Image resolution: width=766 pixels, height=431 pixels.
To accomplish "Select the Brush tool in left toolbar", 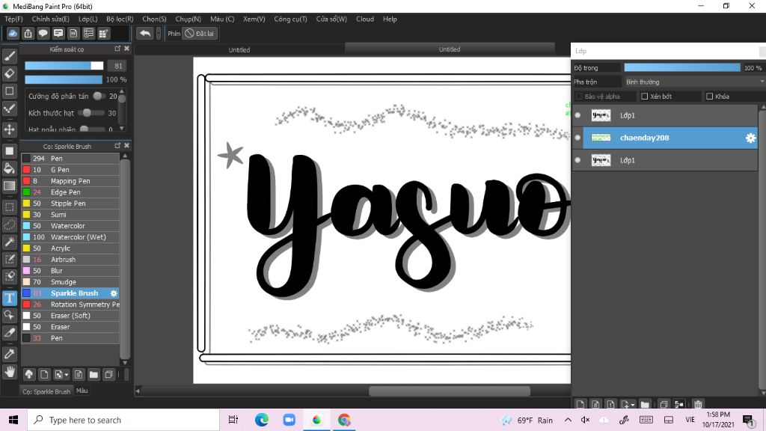I will 9,56.
